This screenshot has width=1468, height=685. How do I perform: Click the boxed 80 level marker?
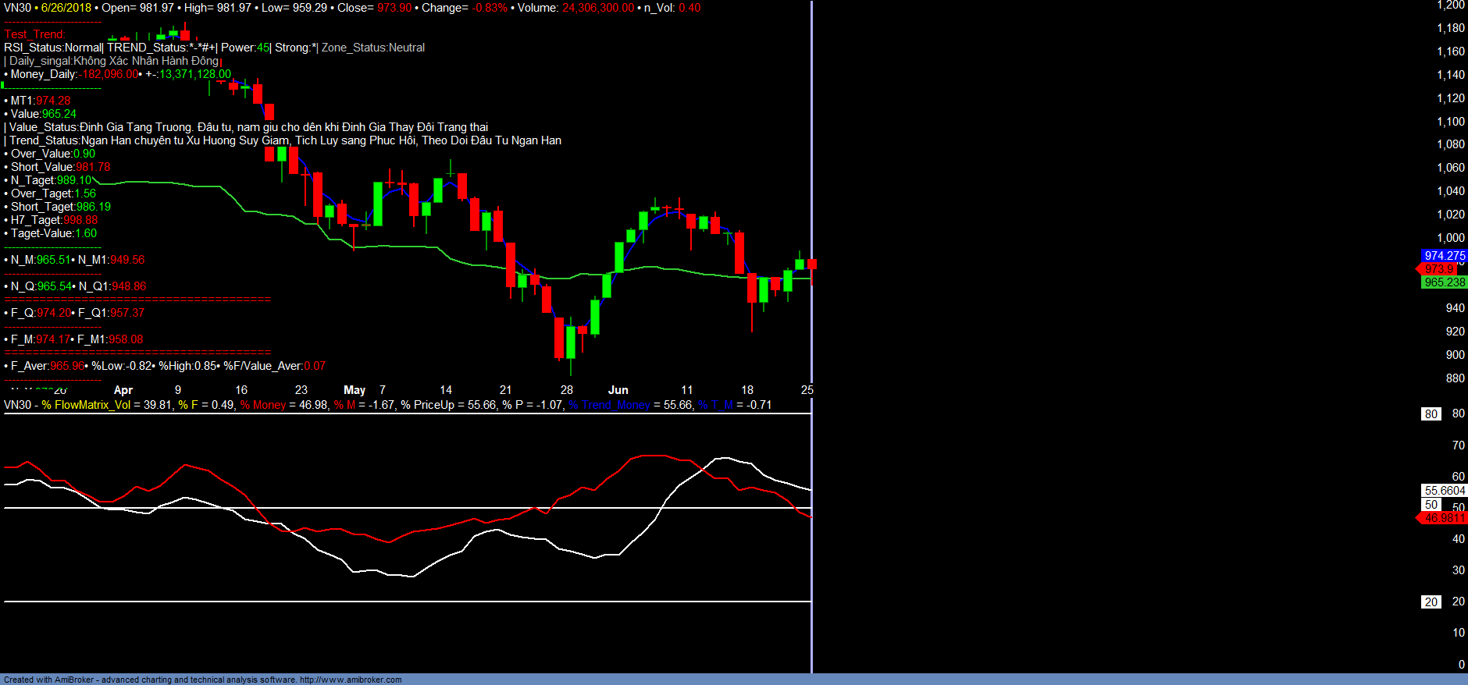pyautogui.click(x=1431, y=414)
